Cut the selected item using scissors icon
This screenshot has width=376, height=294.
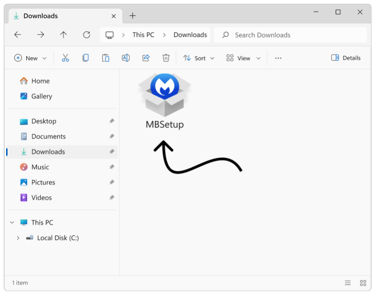coord(65,57)
